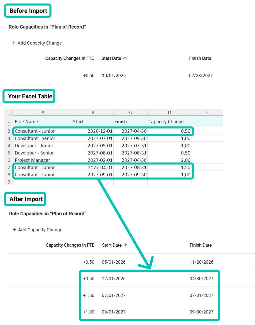Sort by Start Date arrow in Before Import table
Viewport: 255px width, 325px height.
pos(125,58)
